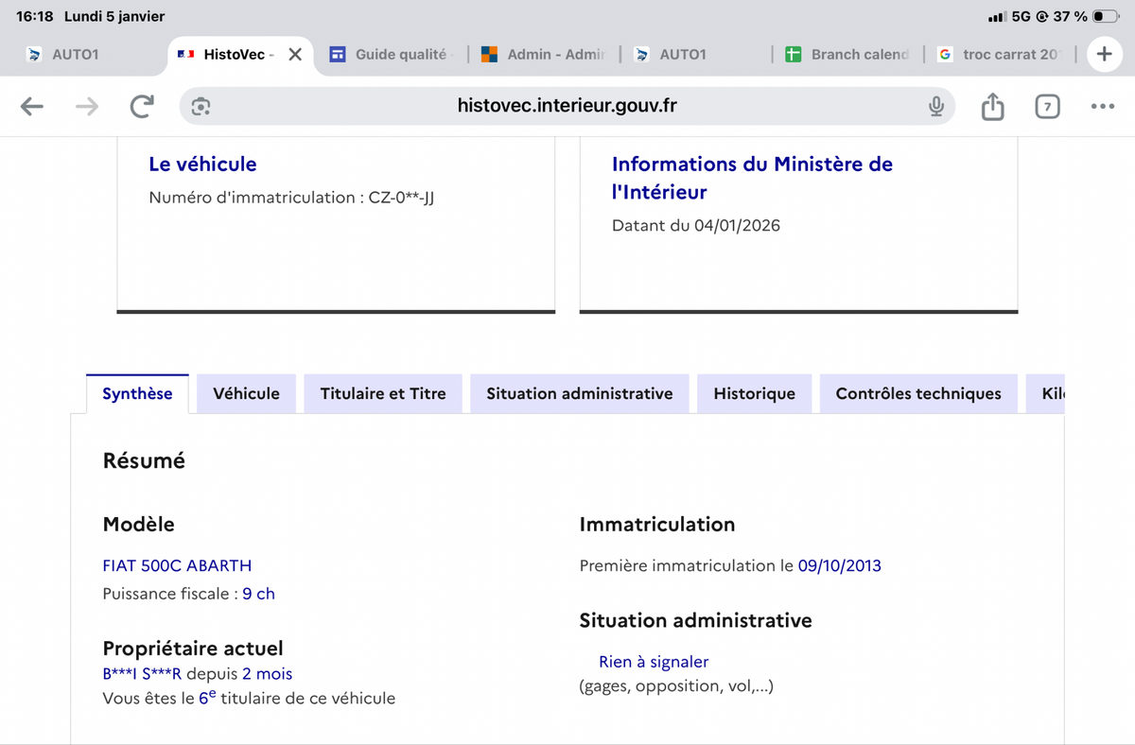Image resolution: width=1135 pixels, height=745 pixels.
Task: Go back using the browser back arrow
Action: point(32,107)
